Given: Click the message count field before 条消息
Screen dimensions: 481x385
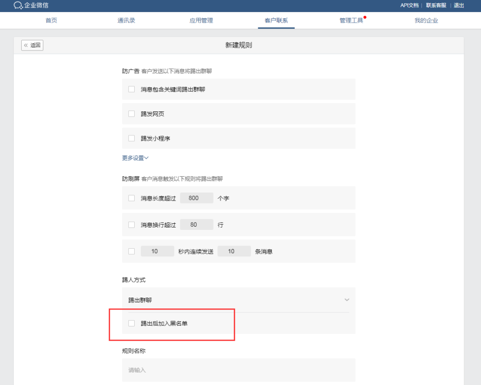Looking at the screenshot, I should tap(234, 251).
